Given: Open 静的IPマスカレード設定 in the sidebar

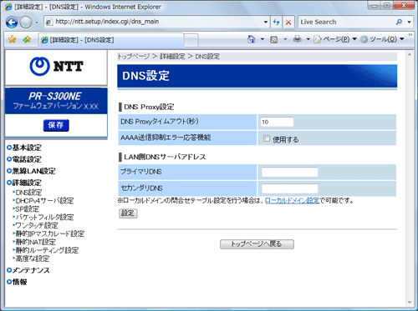Looking at the screenshot, I should tap(50, 233).
